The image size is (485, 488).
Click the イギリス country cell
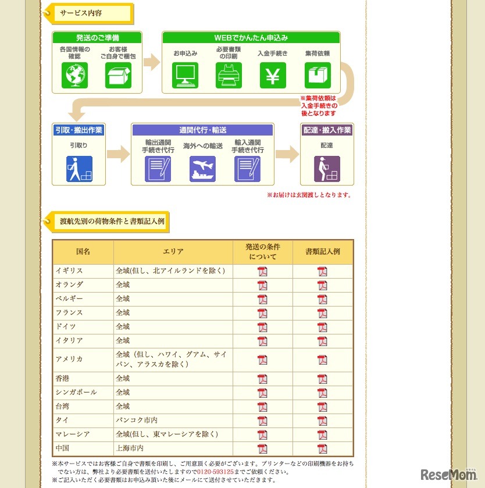point(83,271)
